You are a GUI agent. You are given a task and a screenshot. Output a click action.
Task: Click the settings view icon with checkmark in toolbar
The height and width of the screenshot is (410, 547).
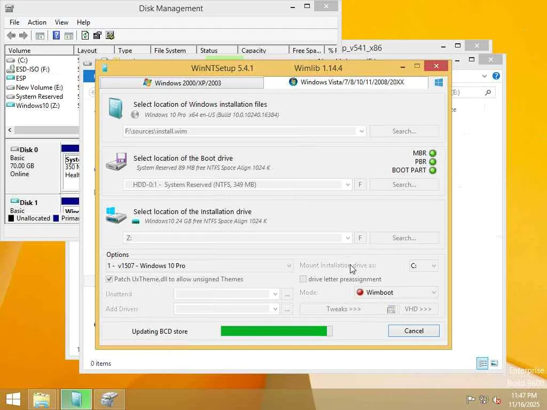pyautogui.click(x=110, y=35)
